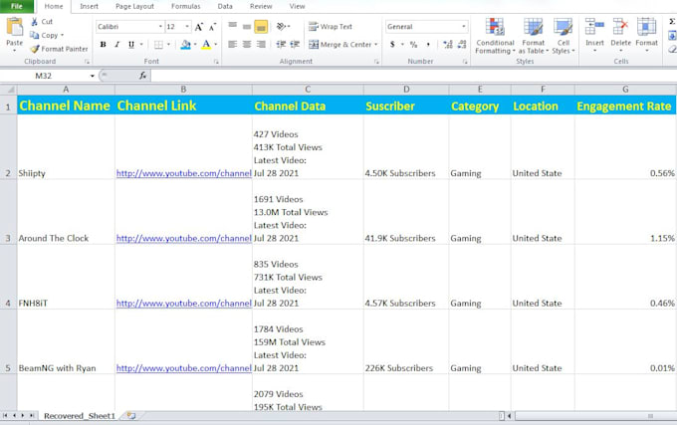Toggle Wrap Text
The height and width of the screenshot is (425, 677).
click(331, 26)
